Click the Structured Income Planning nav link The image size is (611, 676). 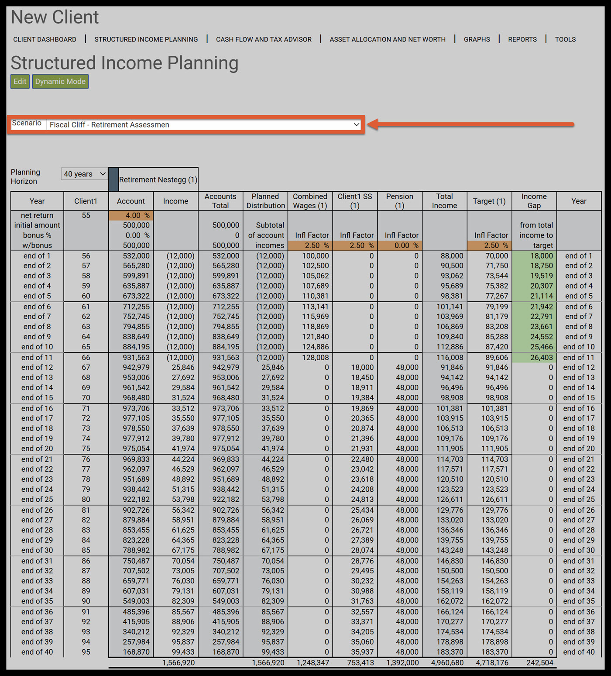[x=146, y=39]
